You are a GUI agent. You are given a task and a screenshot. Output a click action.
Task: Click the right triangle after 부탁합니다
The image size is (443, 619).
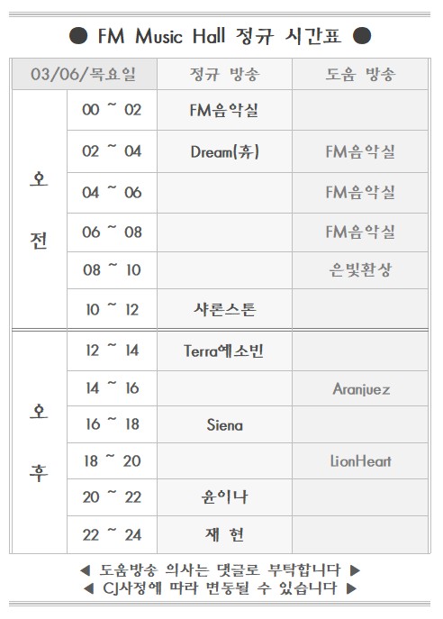click(x=355, y=570)
